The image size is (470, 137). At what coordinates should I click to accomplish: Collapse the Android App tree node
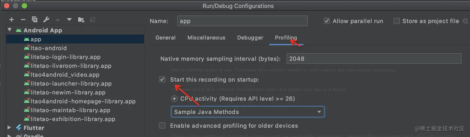10,30
